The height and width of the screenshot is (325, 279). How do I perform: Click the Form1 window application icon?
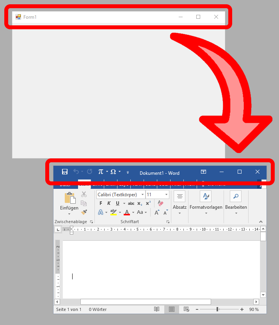click(18, 17)
